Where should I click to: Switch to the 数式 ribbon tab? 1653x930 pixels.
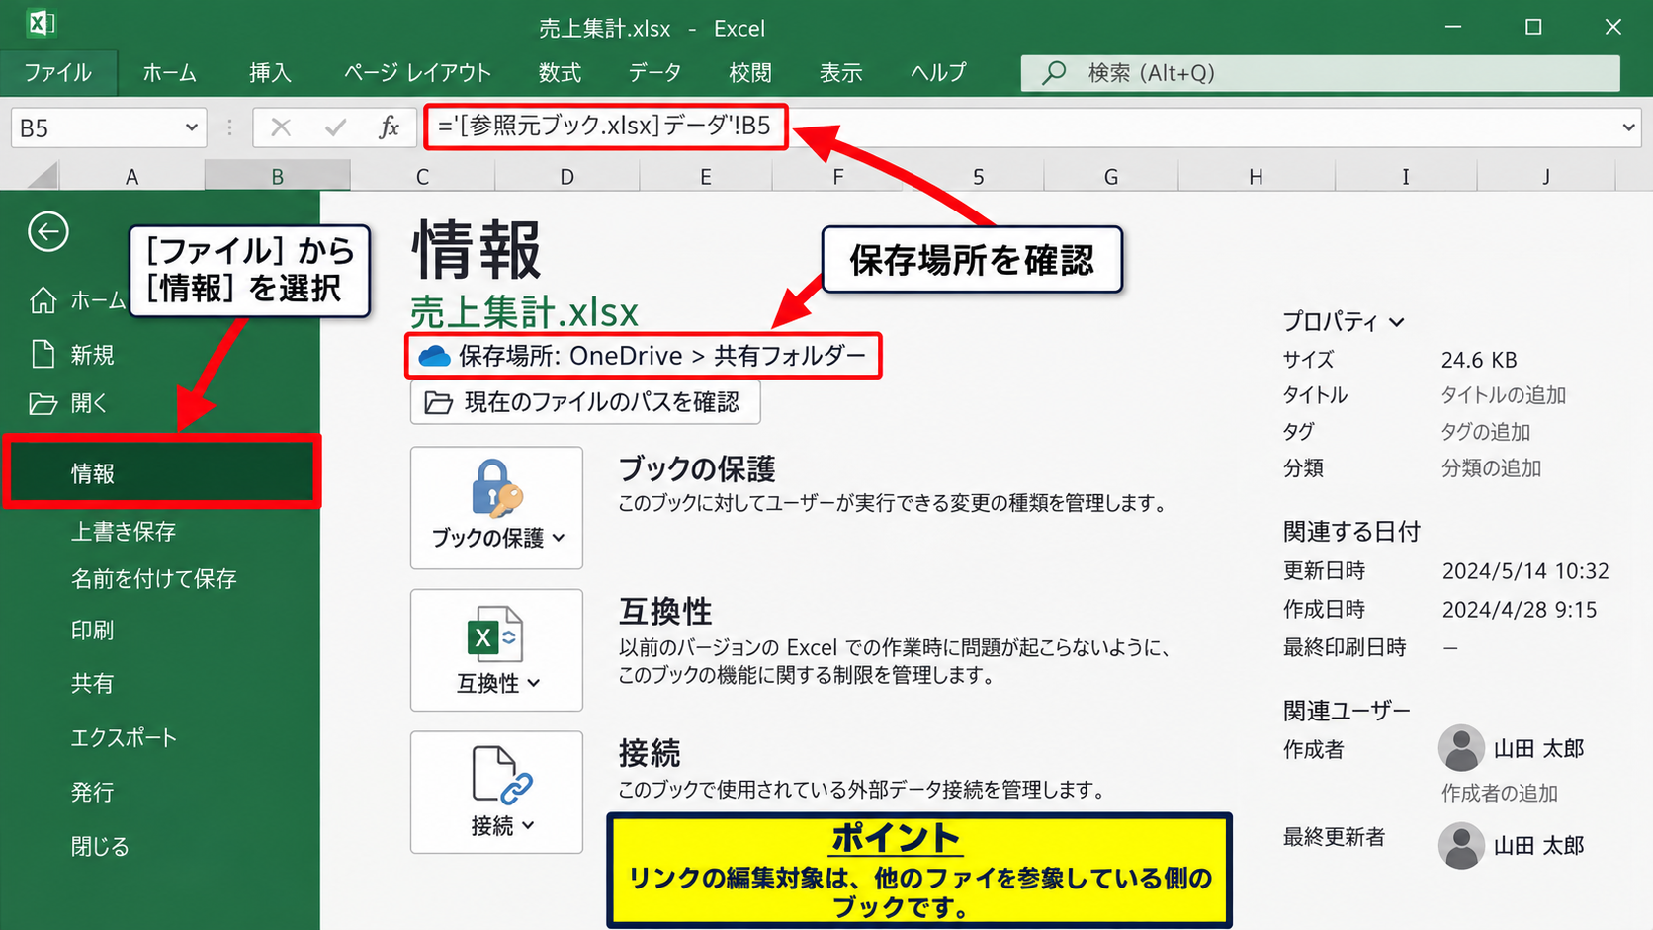560,72
